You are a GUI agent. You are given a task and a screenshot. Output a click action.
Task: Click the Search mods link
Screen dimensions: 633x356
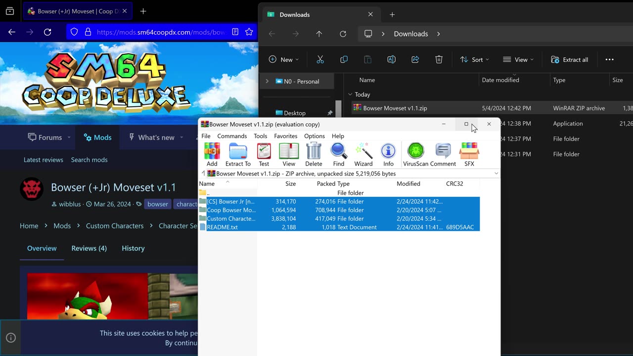point(89,160)
